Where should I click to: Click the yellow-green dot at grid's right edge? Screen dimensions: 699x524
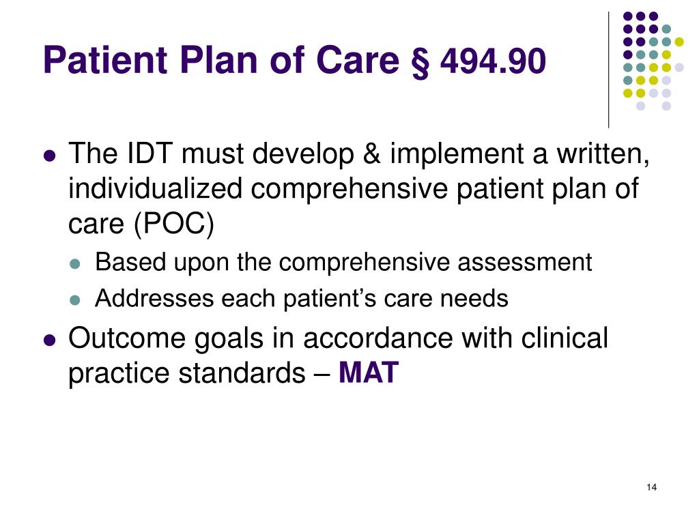pos(679,42)
